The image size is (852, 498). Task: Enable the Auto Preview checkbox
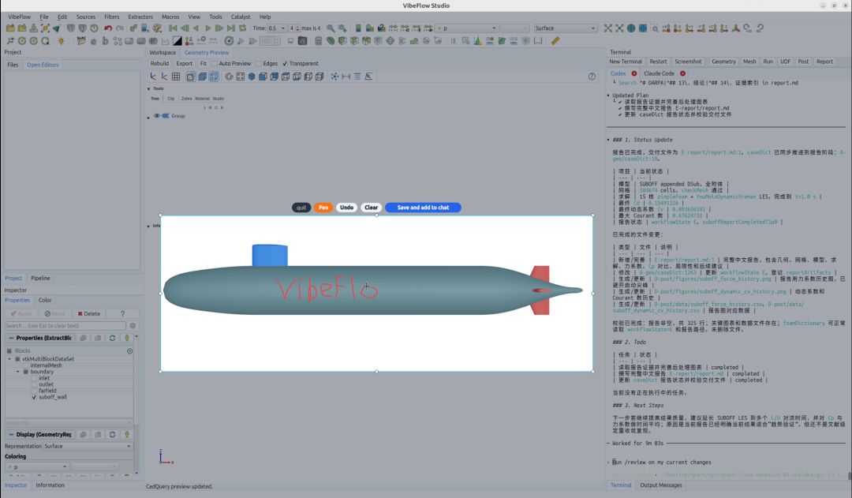215,64
